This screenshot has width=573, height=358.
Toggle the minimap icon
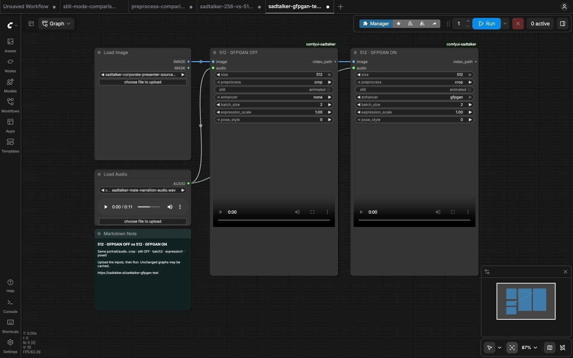point(549,347)
